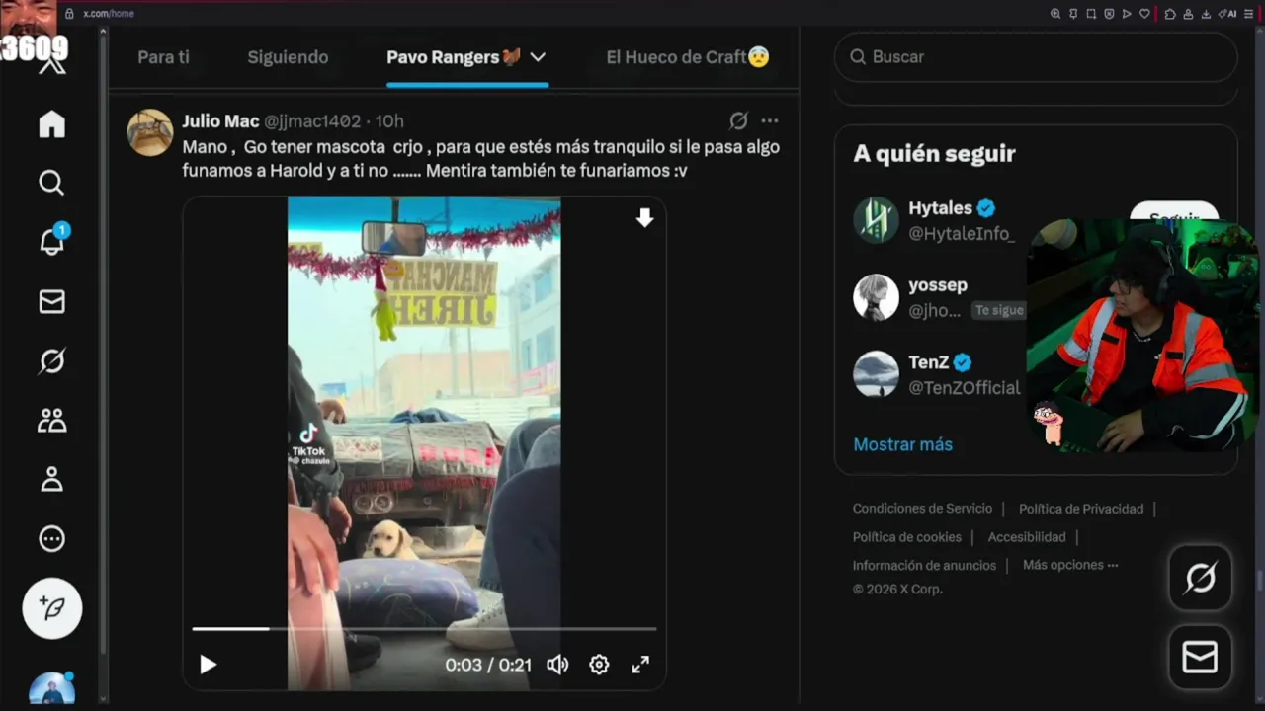Screen dimensions: 1265x711
Task: Open the El Hueco de Craft tab
Action: pos(688,57)
